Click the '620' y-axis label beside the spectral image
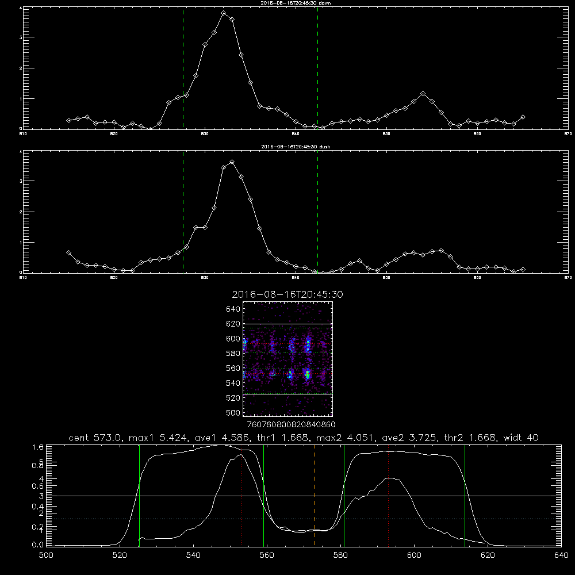575x575 pixels. [x=233, y=324]
